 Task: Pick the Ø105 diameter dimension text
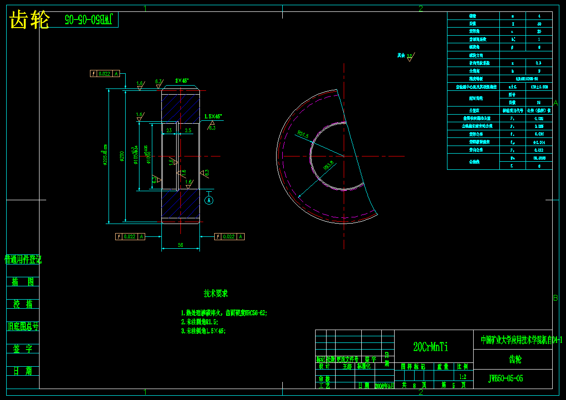click(135, 155)
